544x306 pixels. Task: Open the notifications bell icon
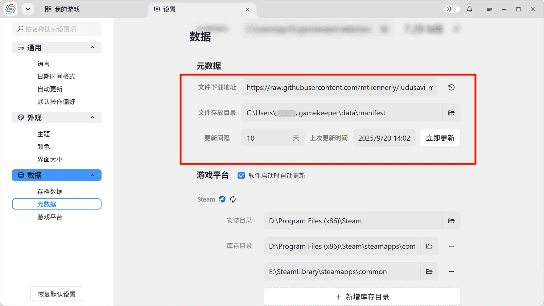[469, 9]
